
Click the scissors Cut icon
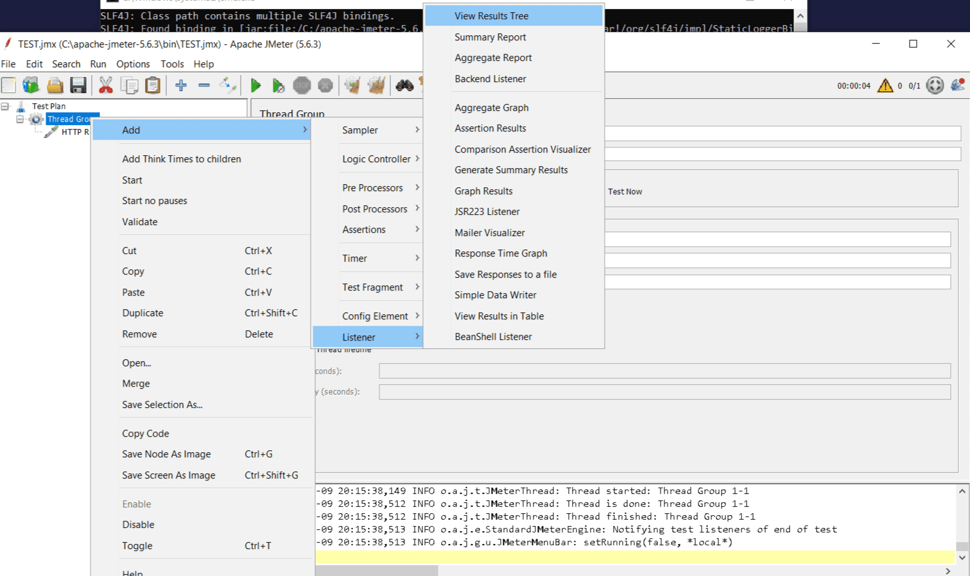(106, 85)
